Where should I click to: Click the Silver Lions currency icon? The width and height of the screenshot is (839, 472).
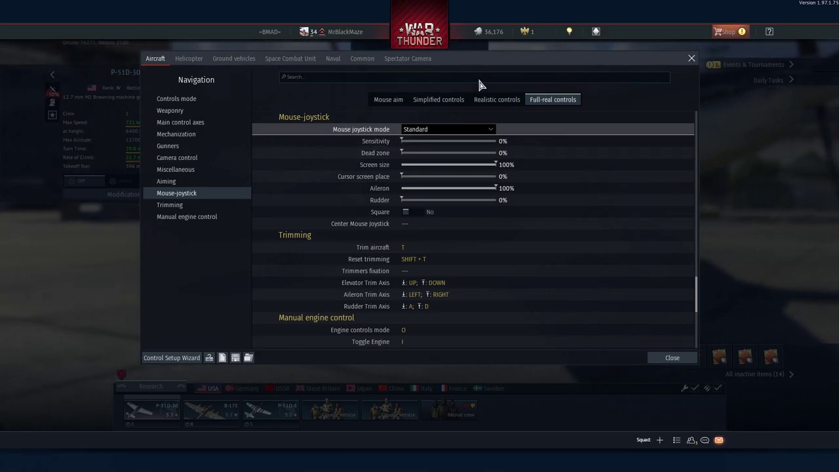click(478, 31)
